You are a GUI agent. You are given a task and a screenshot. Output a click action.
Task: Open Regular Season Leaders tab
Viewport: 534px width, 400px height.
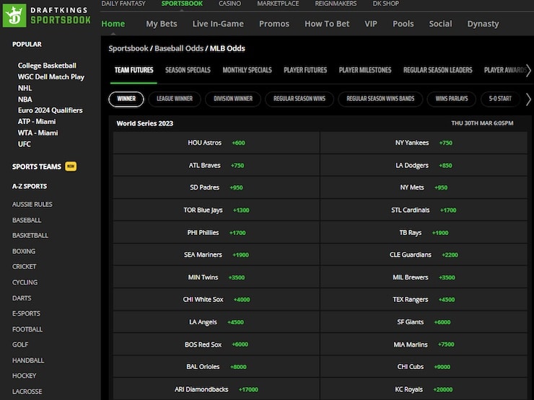click(x=437, y=70)
